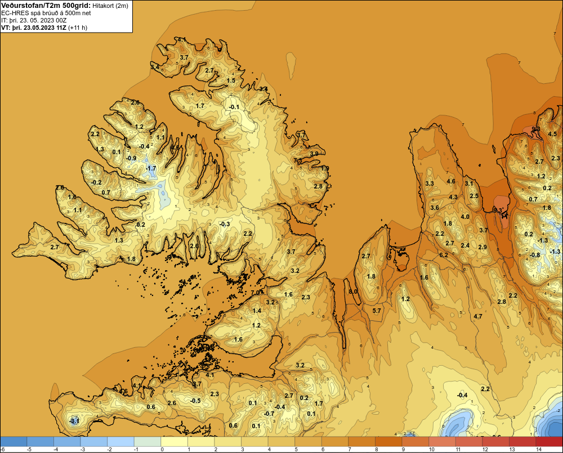Click the 1.5 temperature label
The width and height of the screenshot is (563, 453).
(x=231, y=80)
